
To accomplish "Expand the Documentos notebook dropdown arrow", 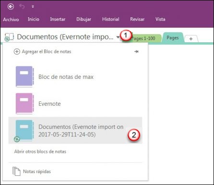I will (x=118, y=37).
